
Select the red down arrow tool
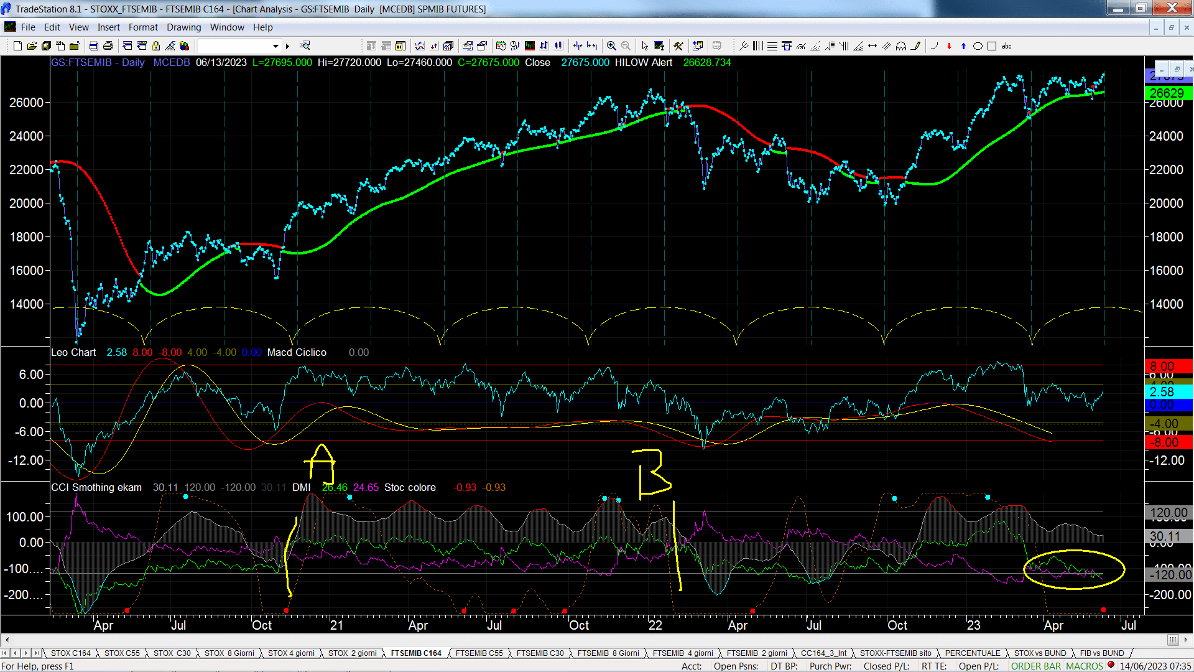coord(949,46)
